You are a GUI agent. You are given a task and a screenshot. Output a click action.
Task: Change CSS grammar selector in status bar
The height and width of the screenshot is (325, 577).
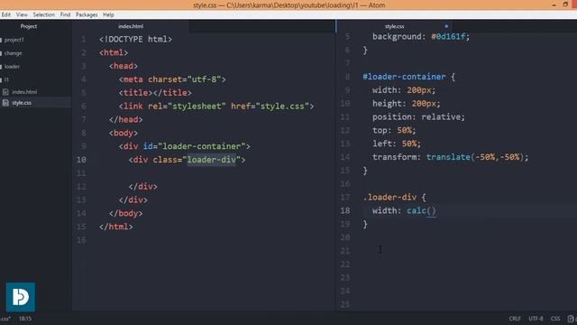point(555,319)
